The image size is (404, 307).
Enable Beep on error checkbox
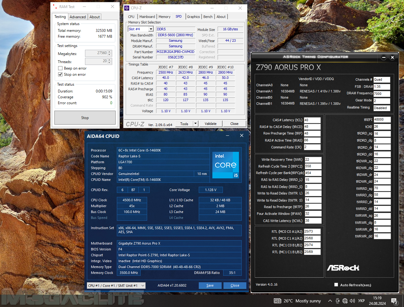click(60, 68)
